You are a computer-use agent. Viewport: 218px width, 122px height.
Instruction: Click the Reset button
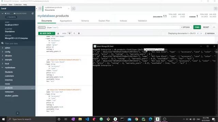206,27
